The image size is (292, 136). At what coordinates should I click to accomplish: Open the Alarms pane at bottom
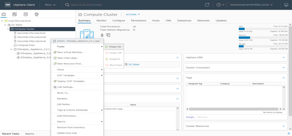tap(30, 134)
